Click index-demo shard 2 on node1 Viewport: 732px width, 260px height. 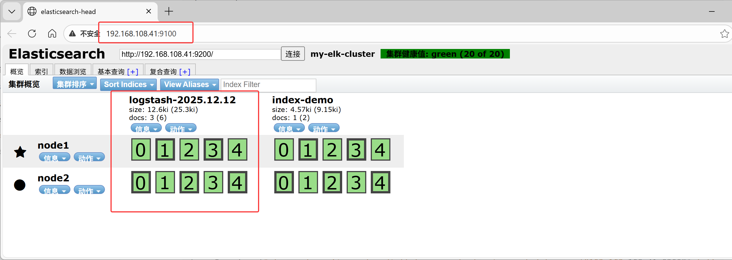[332, 150]
